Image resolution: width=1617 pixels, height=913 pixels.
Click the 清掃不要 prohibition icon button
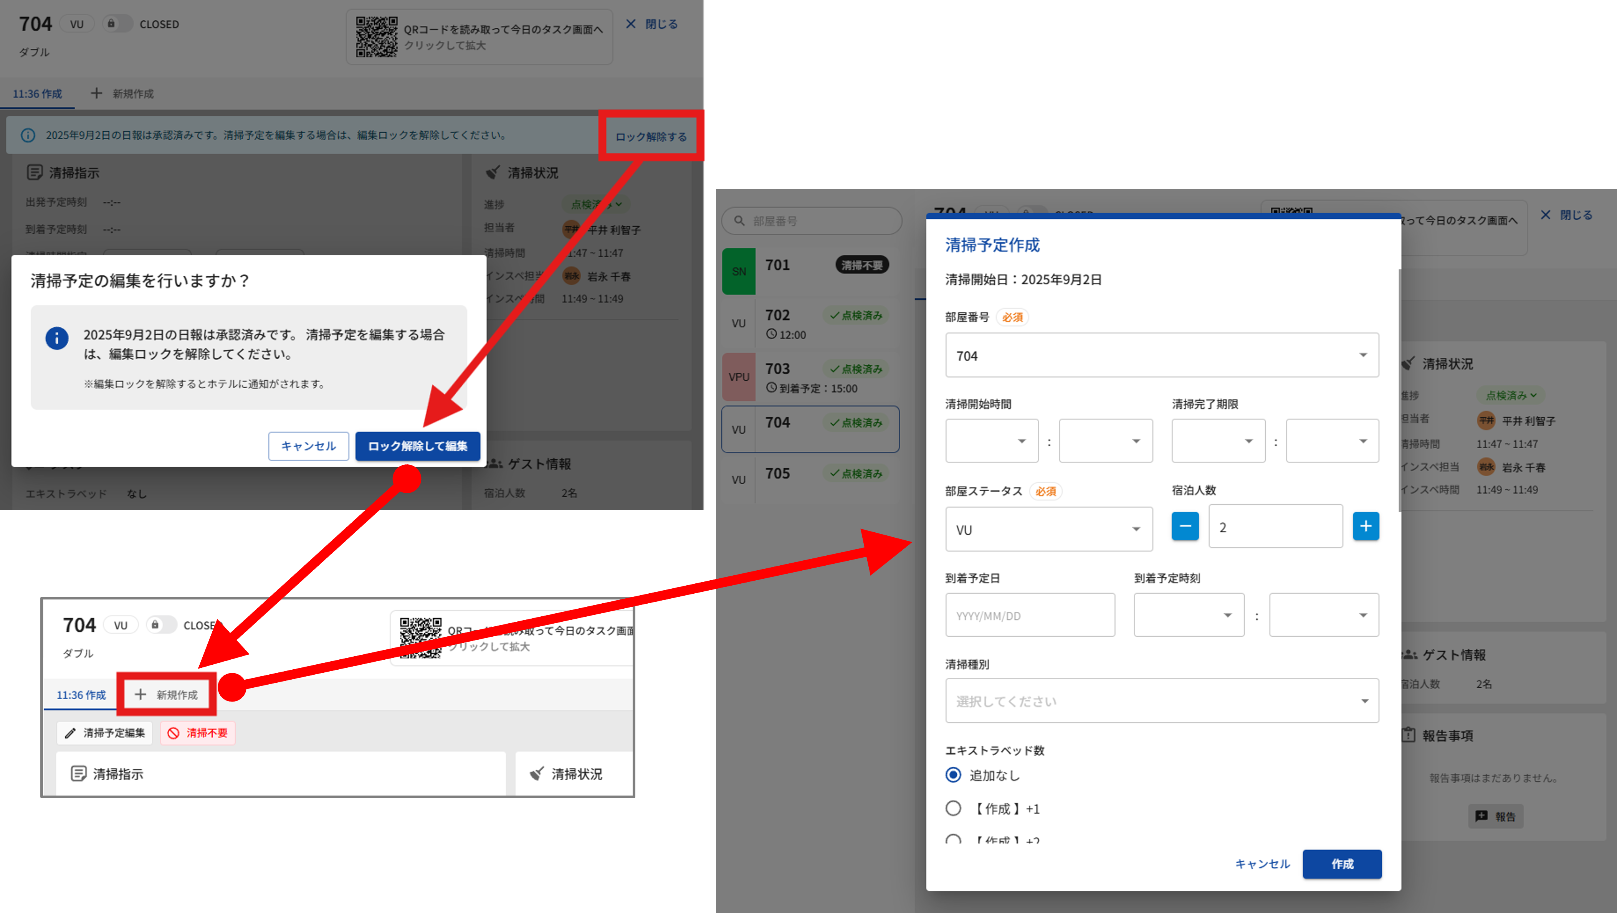[x=198, y=733]
